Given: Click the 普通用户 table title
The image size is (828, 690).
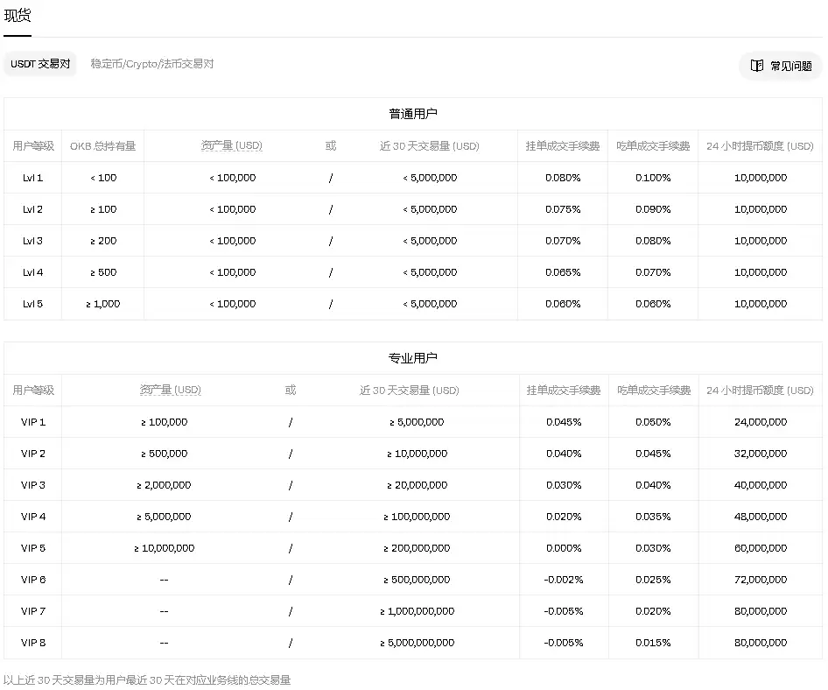Looking at the screenshot, I should click(x=412, y=112).
